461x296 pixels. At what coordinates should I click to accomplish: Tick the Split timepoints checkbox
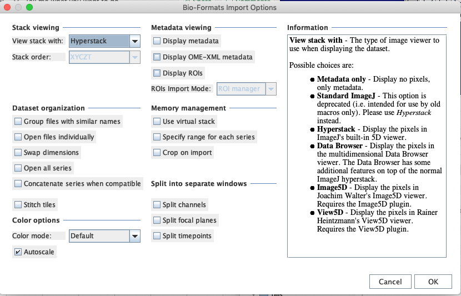(x=157, y=235)
